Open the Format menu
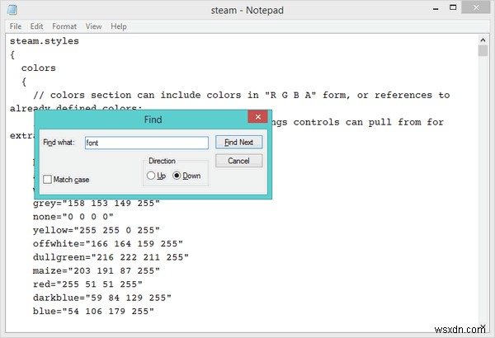The width and height of the screenshot is (495, 338). tap(64, 26)
